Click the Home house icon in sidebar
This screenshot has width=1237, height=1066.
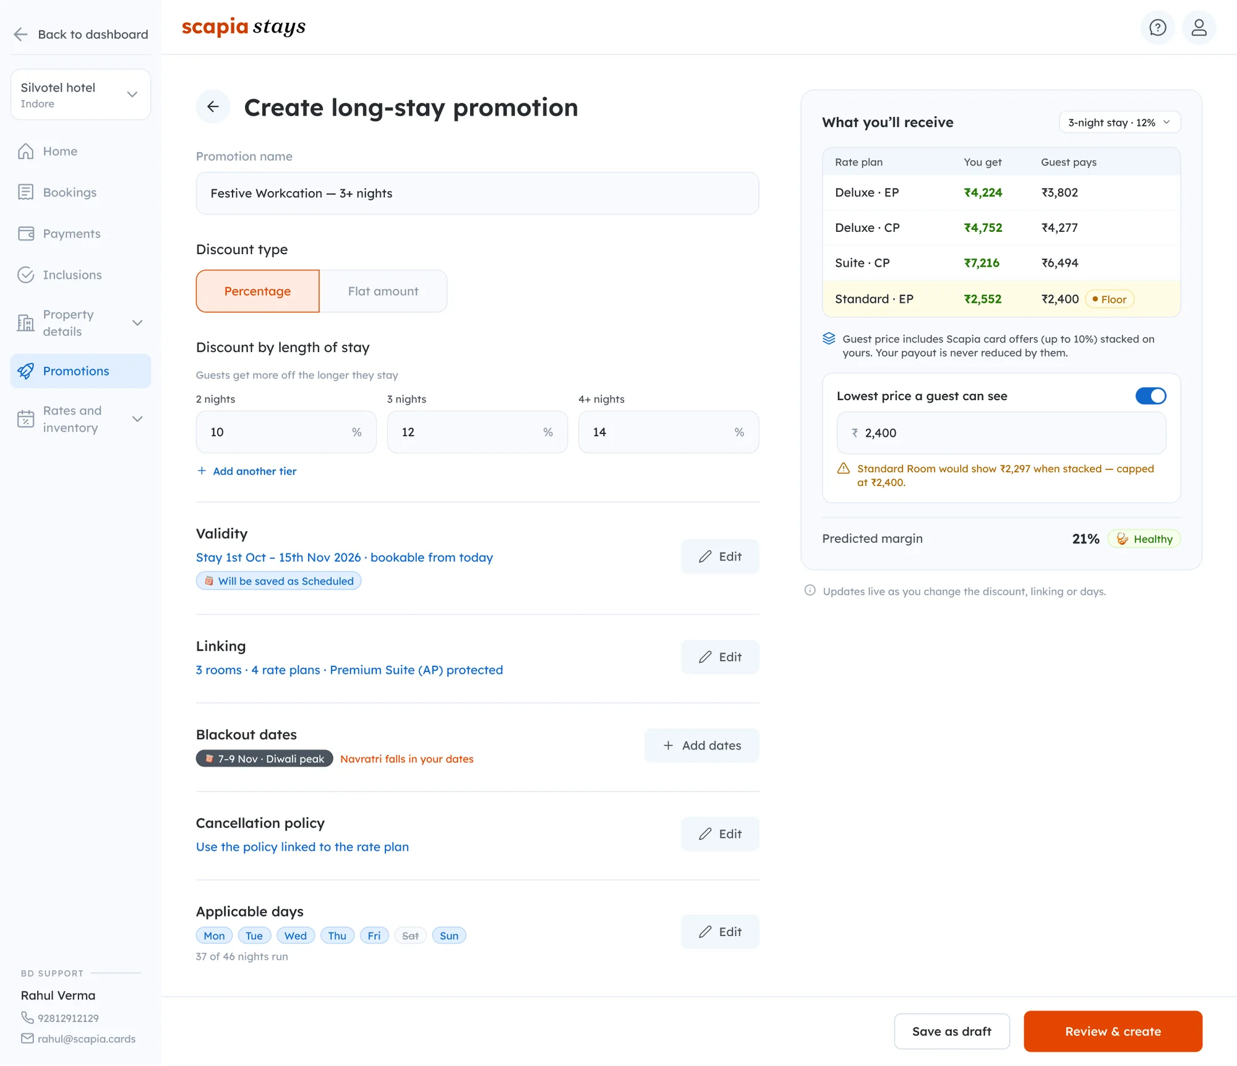click(26, 151)
